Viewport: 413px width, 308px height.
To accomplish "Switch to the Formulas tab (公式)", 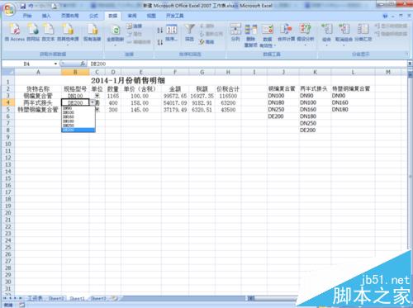I will tap(93, 16).
